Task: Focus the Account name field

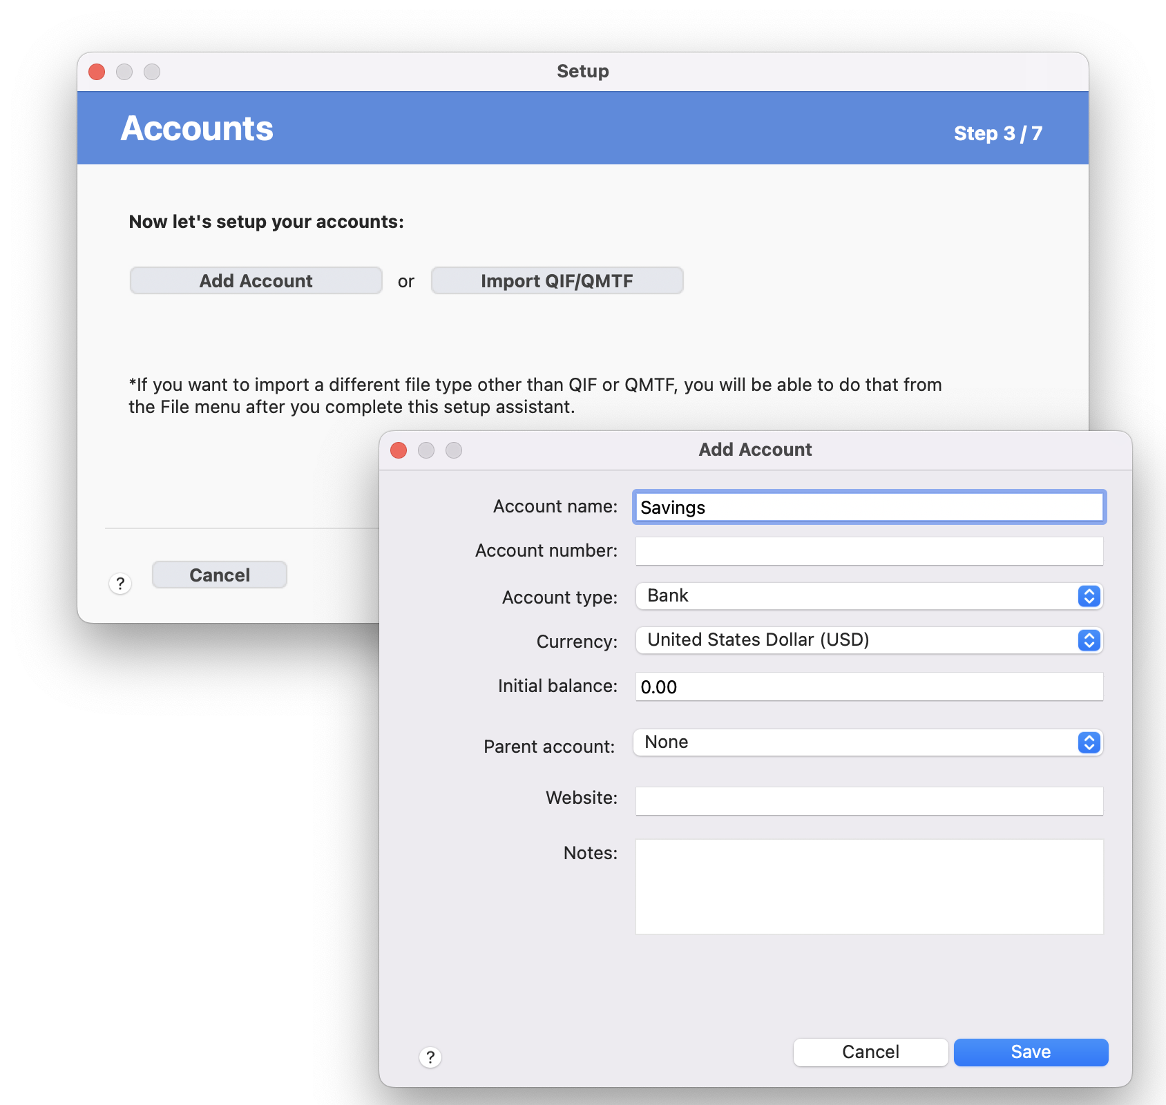Action: pos(869,507)
